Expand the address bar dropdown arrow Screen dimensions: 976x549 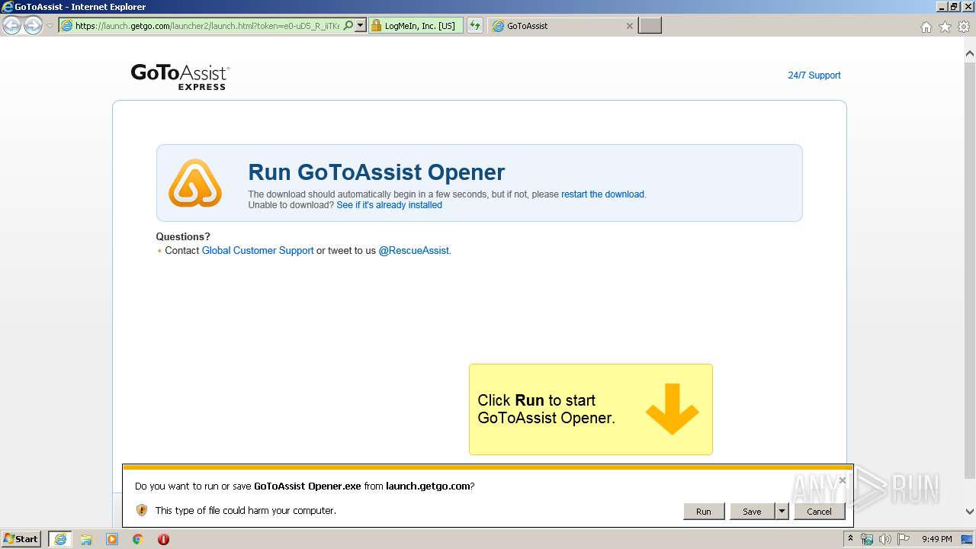(361, 25)
